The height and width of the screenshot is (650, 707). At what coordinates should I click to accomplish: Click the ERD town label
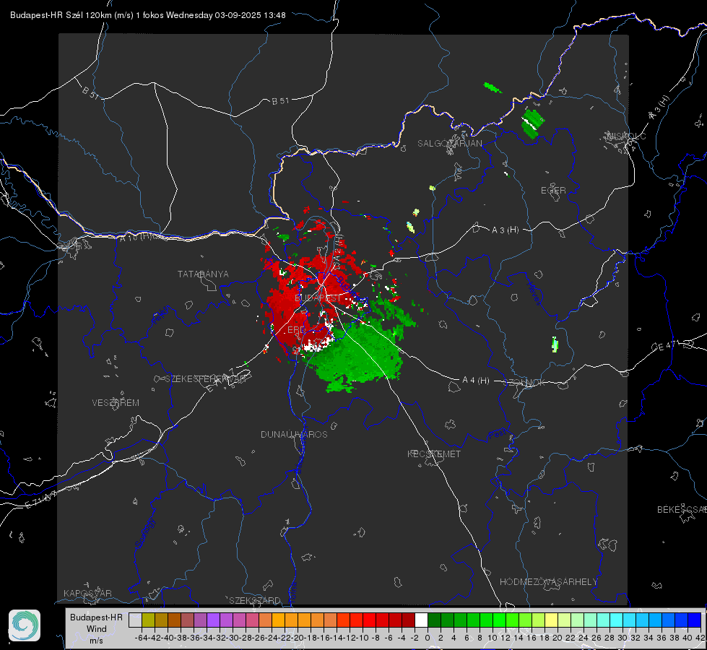pos(296,330)
